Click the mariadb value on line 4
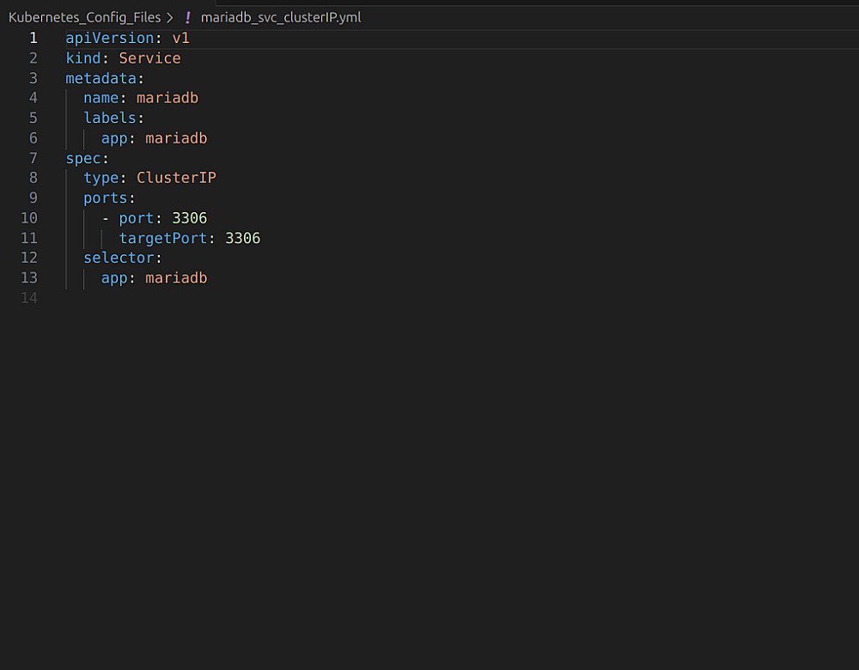The width and height of the screenshot is (859, 670). point(168,98)
